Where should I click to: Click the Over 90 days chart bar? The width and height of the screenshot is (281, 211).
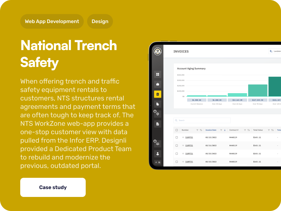pos(257,90)
